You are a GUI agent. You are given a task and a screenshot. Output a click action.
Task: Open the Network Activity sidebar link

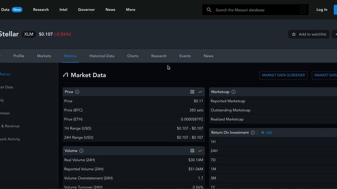point(10,139)
